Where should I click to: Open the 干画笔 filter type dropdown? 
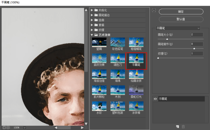tap(178, 28)
